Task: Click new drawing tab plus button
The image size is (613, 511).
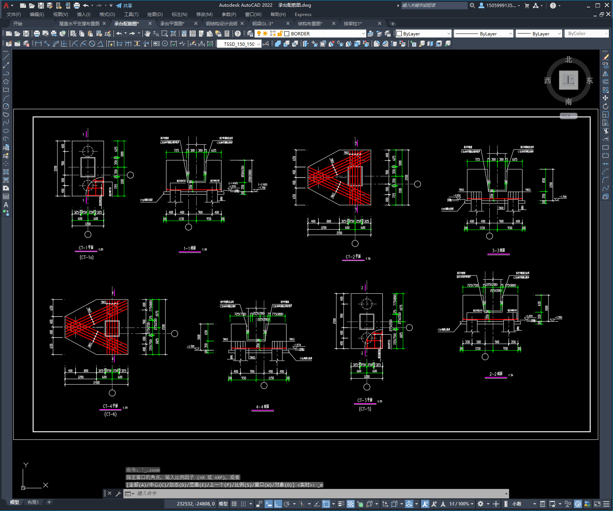Action: [392, 23]
